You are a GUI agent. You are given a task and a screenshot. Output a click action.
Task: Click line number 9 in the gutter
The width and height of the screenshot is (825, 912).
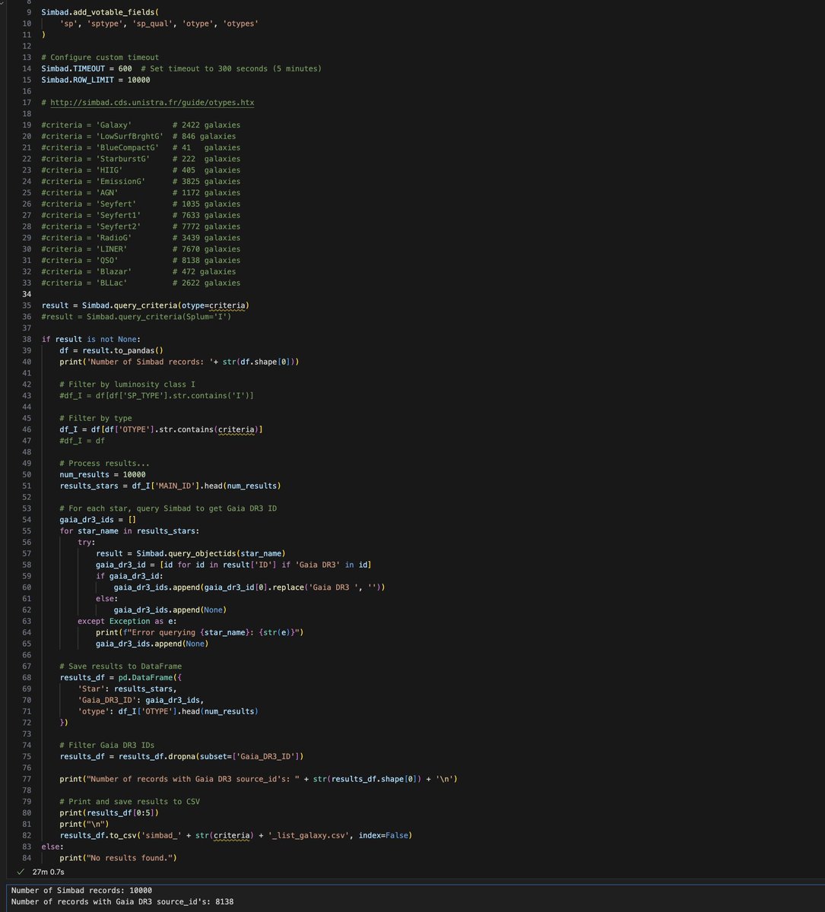coord(29,12)
